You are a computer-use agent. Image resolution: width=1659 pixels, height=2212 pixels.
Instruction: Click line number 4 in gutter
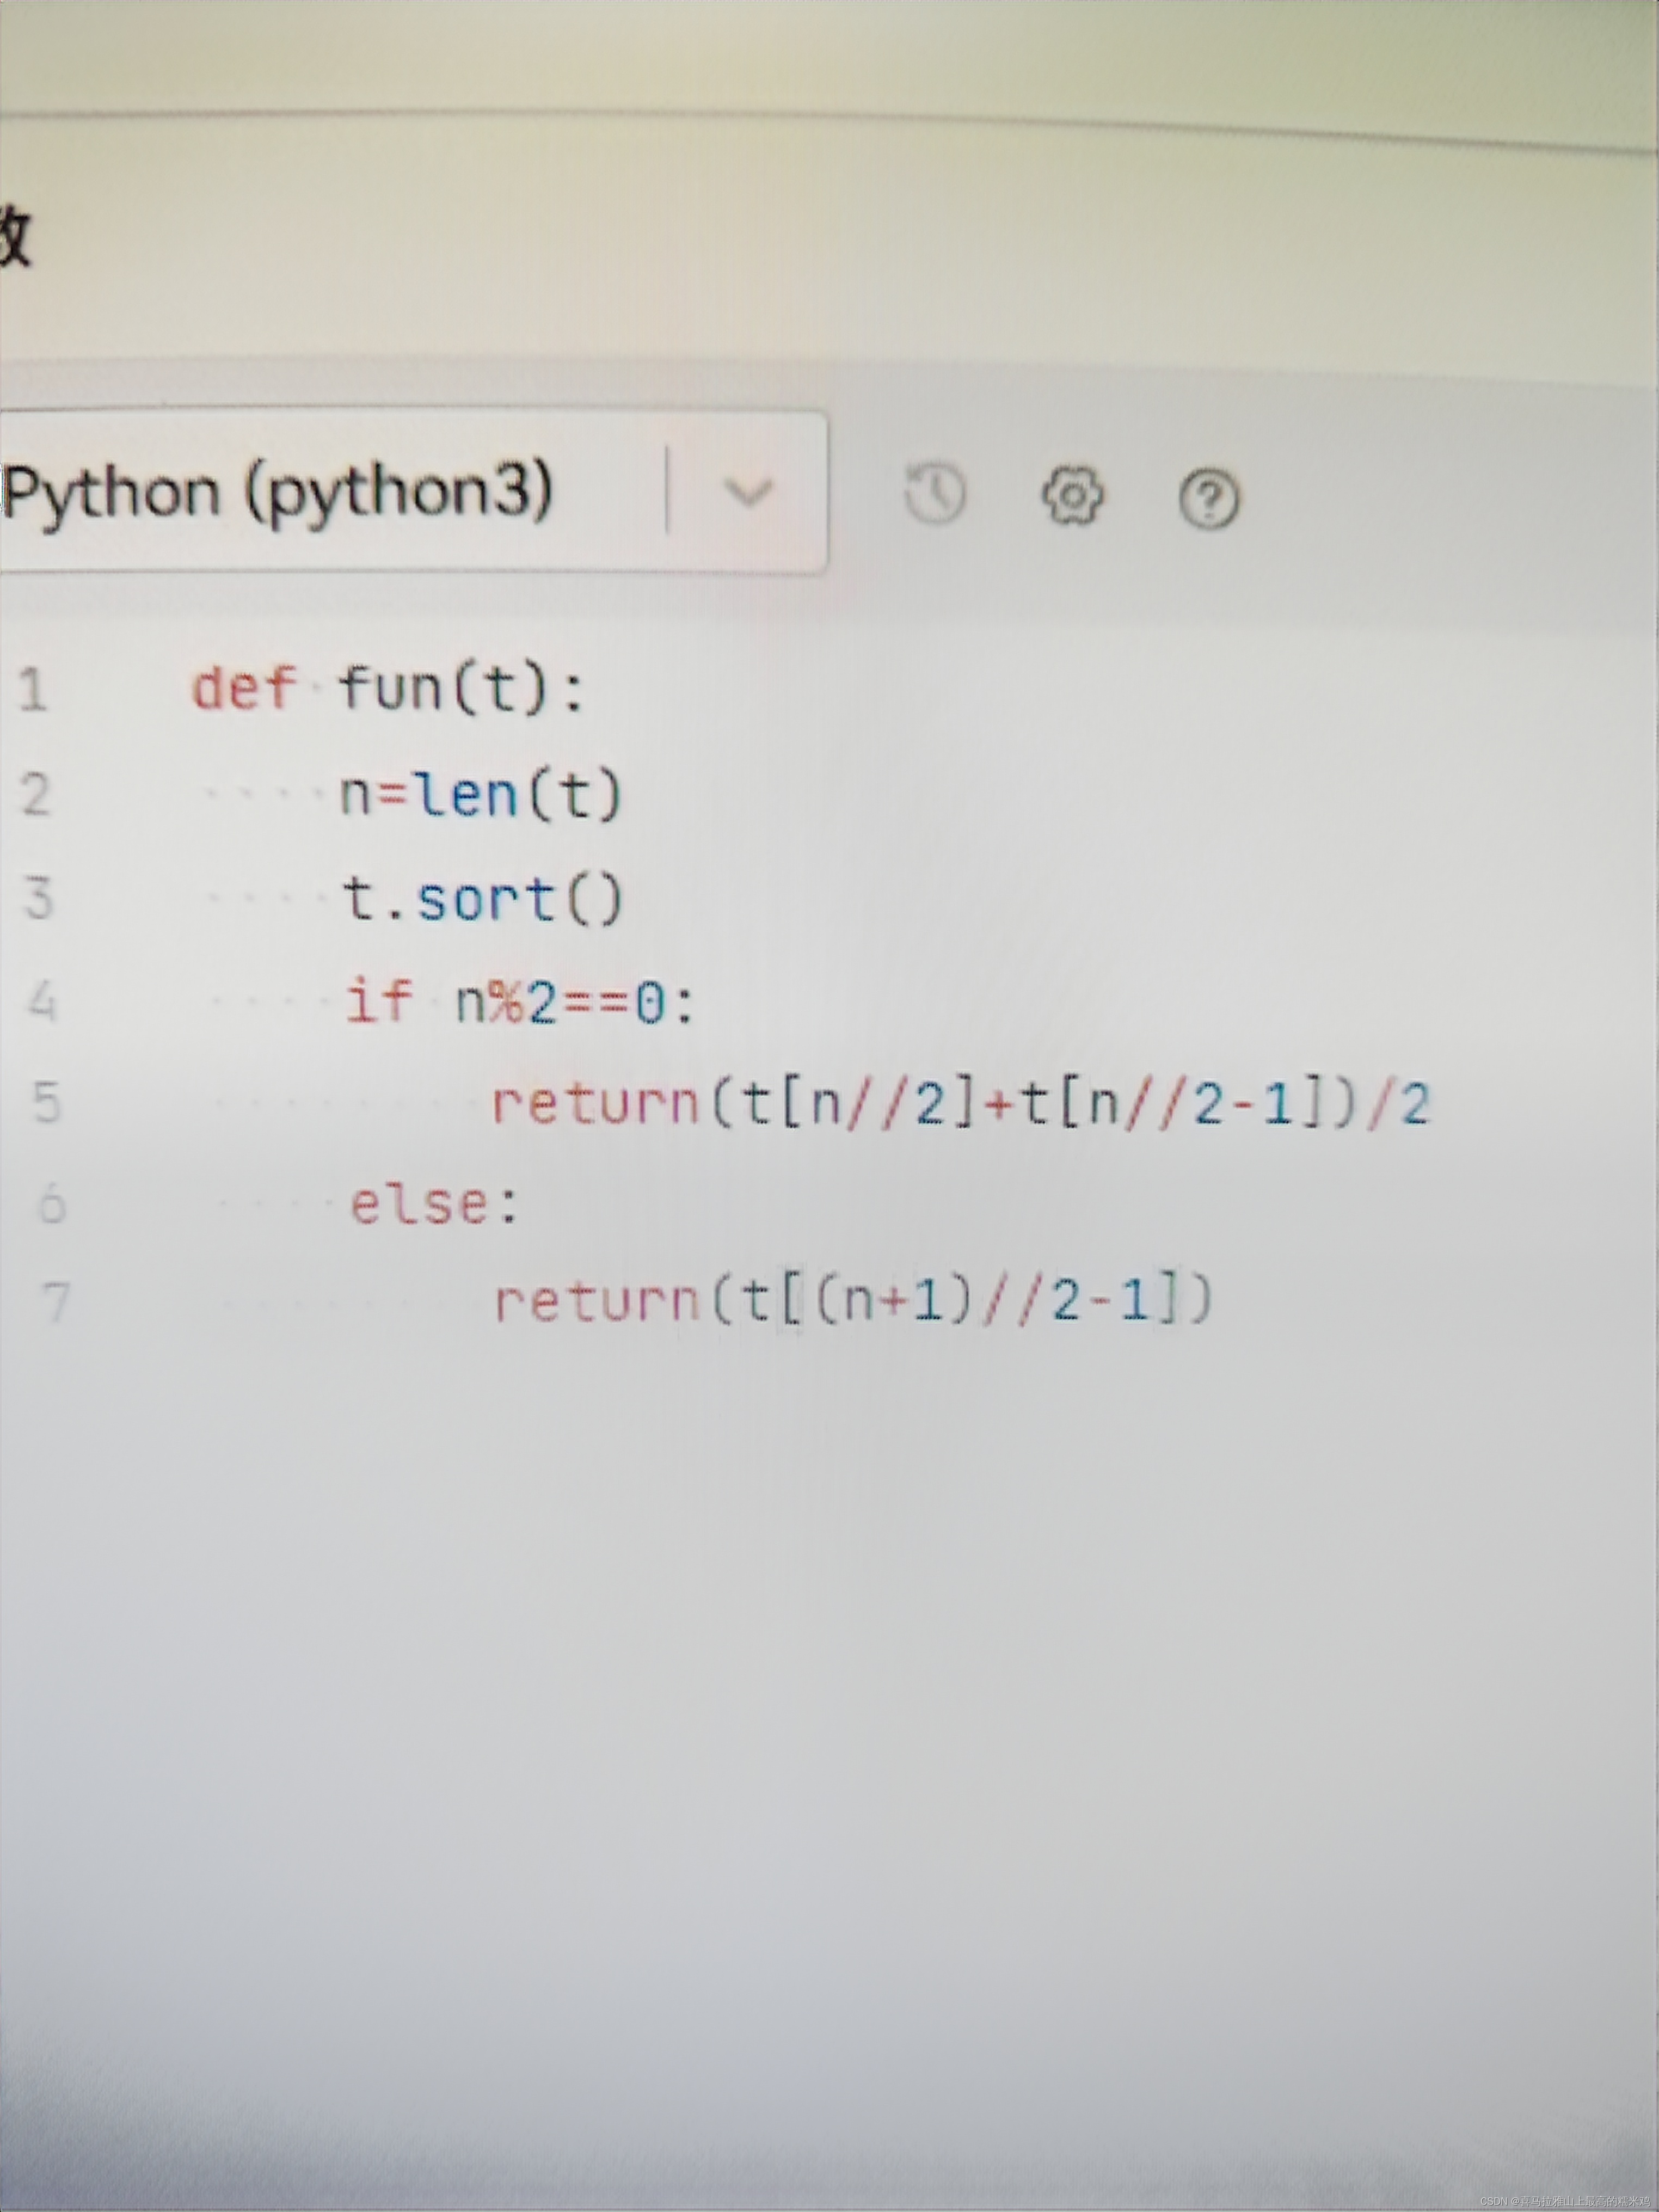tap(42, 1001)
